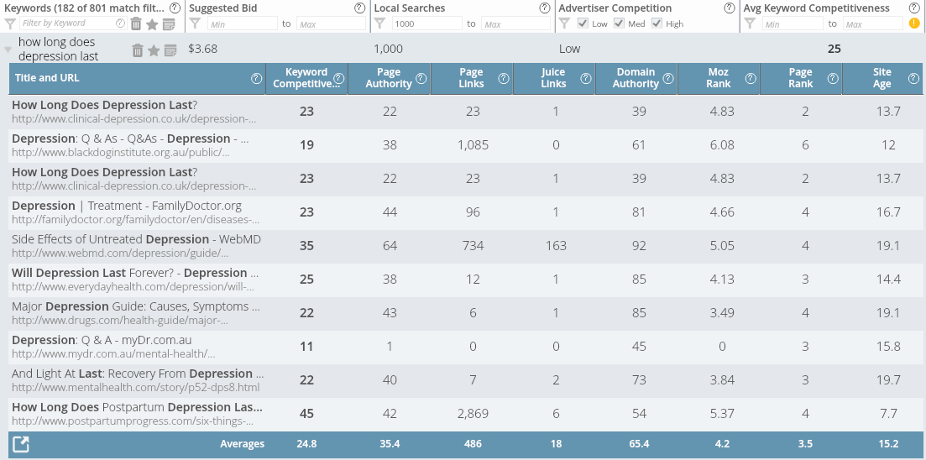
Task: Click the orange warning icon by Avg Keyword Competitiveness
Action: click(x=914, y=24)
